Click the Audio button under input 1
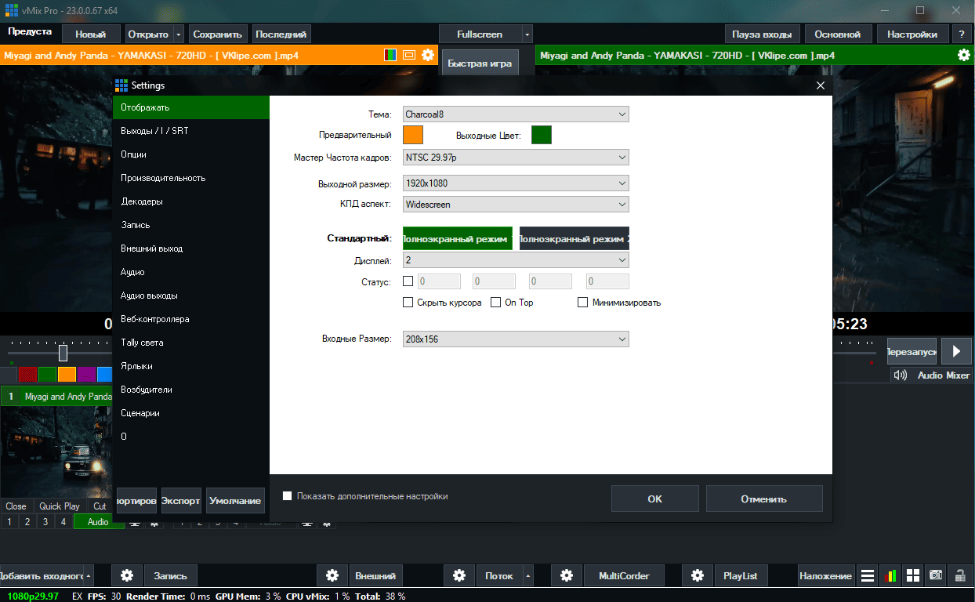The height and width of the screenshot is (602, 975). (98, 521)
